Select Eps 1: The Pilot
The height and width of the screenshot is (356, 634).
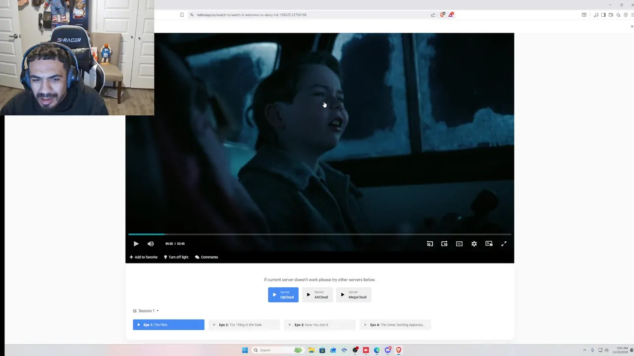pyautogui.click(x=168, y=325)
